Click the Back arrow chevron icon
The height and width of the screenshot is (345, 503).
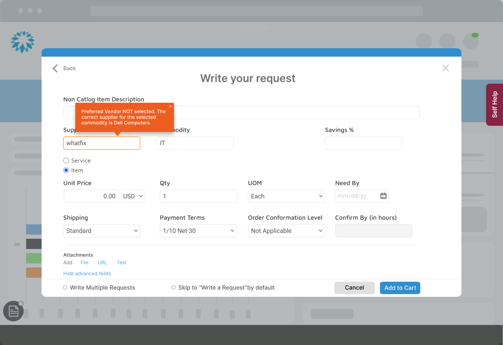pos(55,68)
